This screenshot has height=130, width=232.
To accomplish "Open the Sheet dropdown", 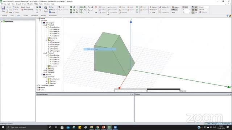I will point(153,10).
